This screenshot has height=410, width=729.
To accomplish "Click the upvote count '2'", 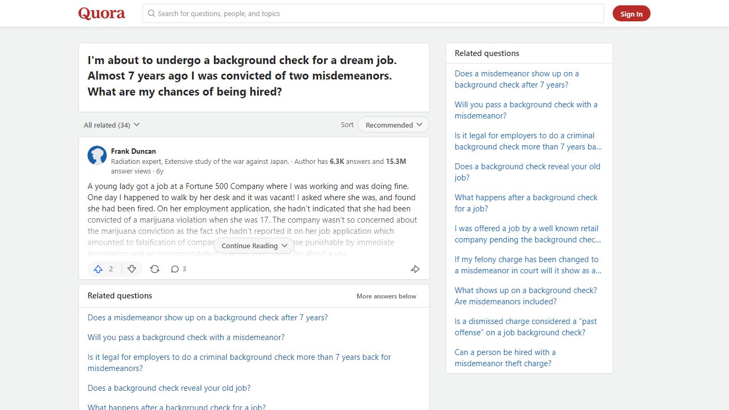I will pos(111,269).
